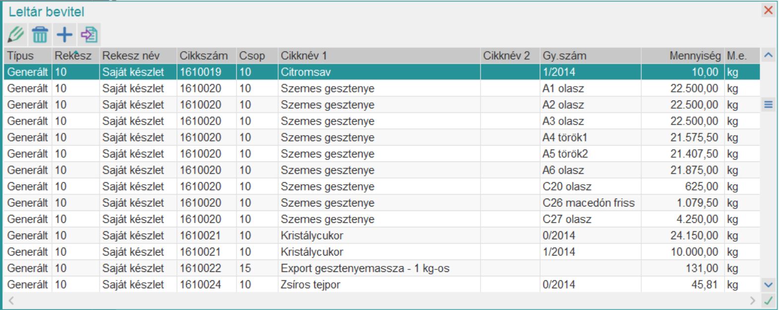779x310 pixels.
Task: Select the Citromsav row
Action: (x=305, y=72)
